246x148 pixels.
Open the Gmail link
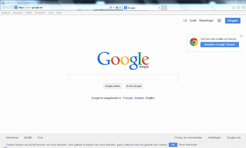[x=193, y=21]
